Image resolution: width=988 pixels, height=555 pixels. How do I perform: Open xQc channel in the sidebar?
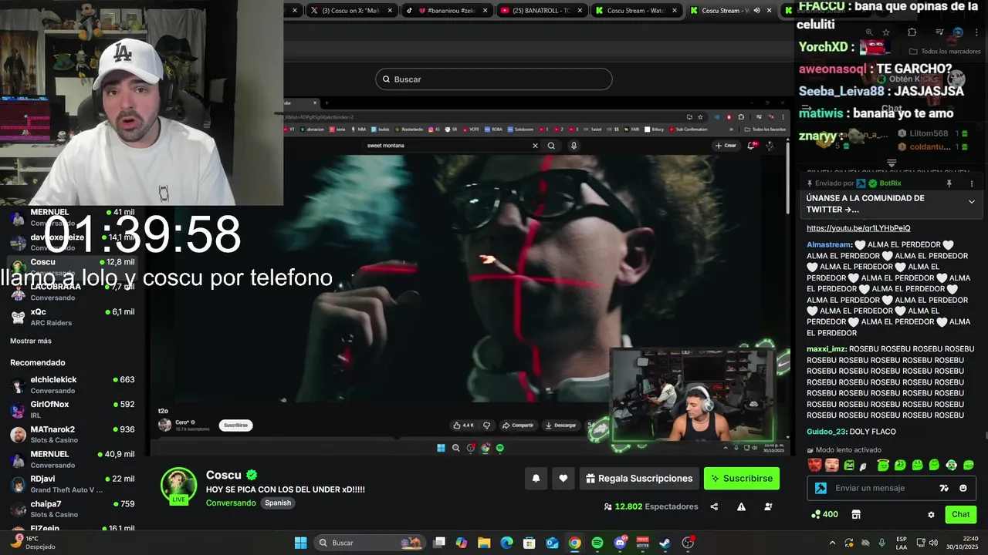[x=71, y=317]
